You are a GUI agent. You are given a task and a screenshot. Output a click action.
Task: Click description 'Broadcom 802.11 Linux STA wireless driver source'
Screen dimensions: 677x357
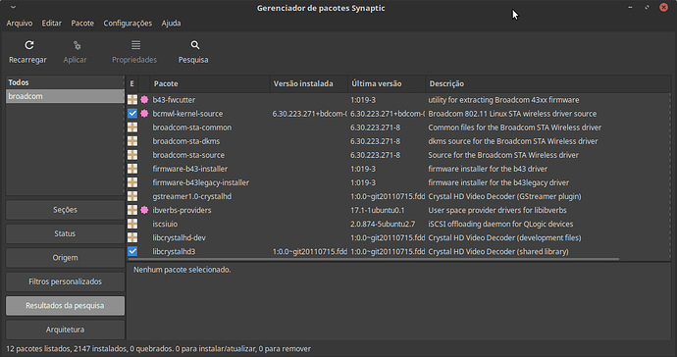click(512, 114)
